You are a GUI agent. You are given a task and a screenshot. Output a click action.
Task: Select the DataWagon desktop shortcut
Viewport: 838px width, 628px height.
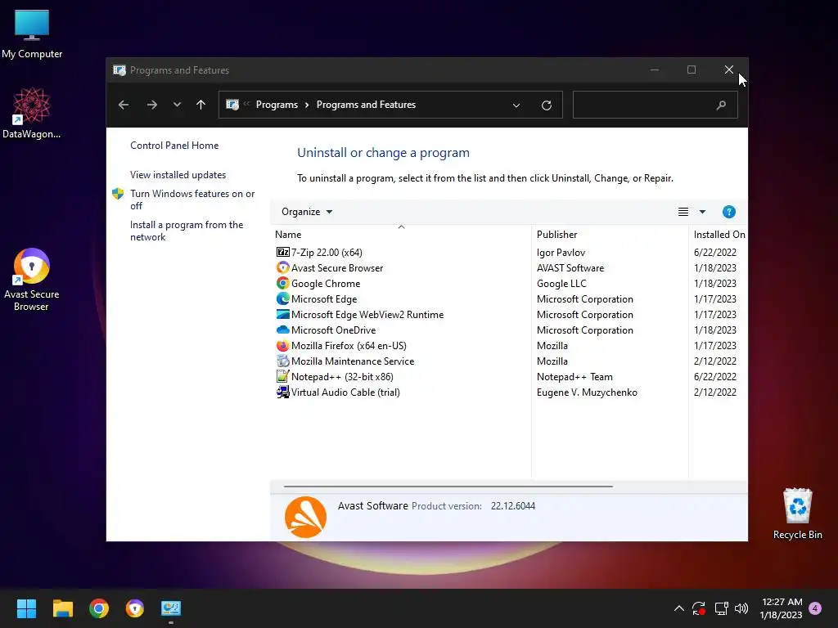coord(32,113)
